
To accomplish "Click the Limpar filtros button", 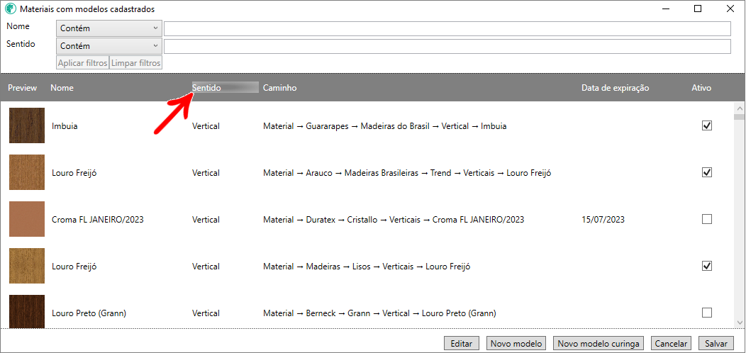I will click(136, 63).
